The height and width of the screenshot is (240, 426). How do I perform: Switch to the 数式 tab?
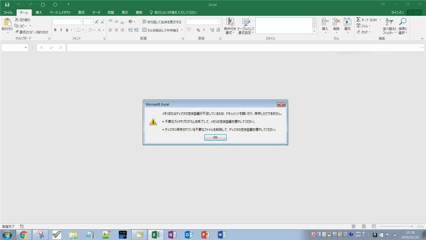click(x=82, y=12)
